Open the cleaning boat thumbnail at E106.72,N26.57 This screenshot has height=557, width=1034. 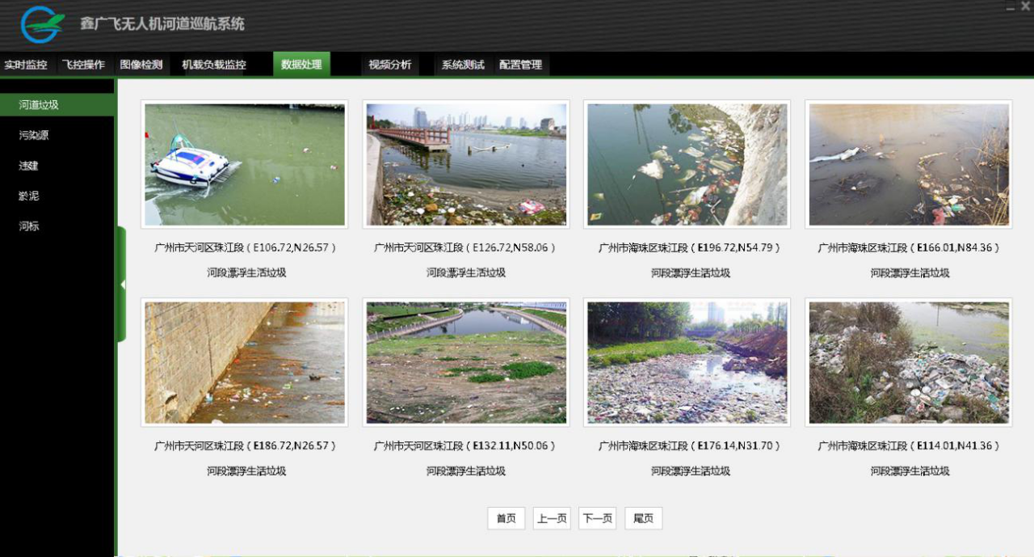[245, 164]
